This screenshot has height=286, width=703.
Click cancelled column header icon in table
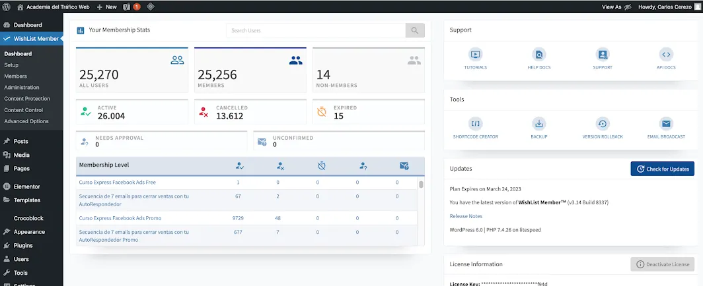click(x=280, y=166)
